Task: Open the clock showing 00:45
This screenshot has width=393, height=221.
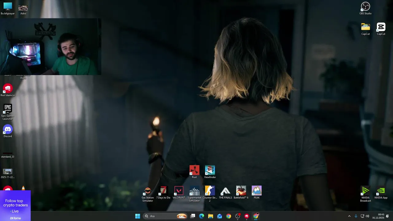Action: (x=378, y=216)
